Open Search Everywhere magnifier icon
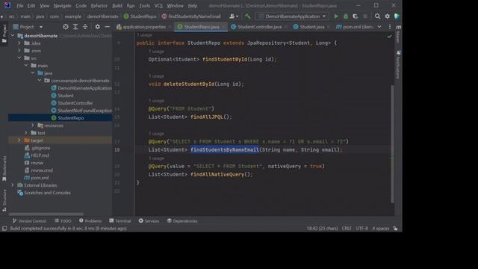This screenshot has width=478, height=269. pyautogui.click(x=377, y=16)
